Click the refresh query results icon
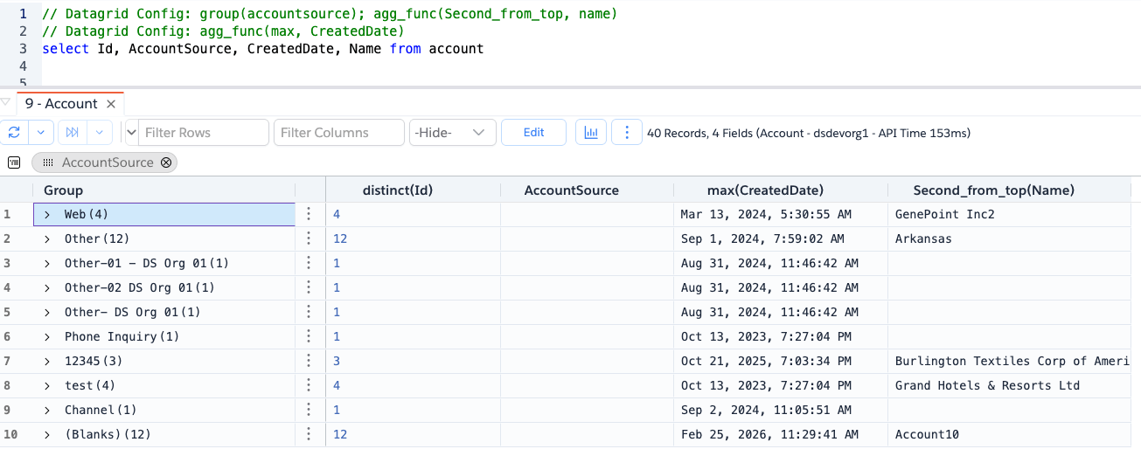Image resolution: width=1141 pixels, height=463 pixels. [14, 133]
